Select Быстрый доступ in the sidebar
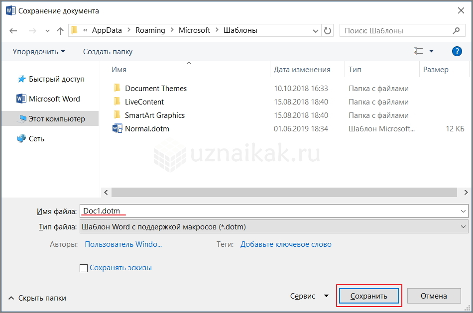 56,79
